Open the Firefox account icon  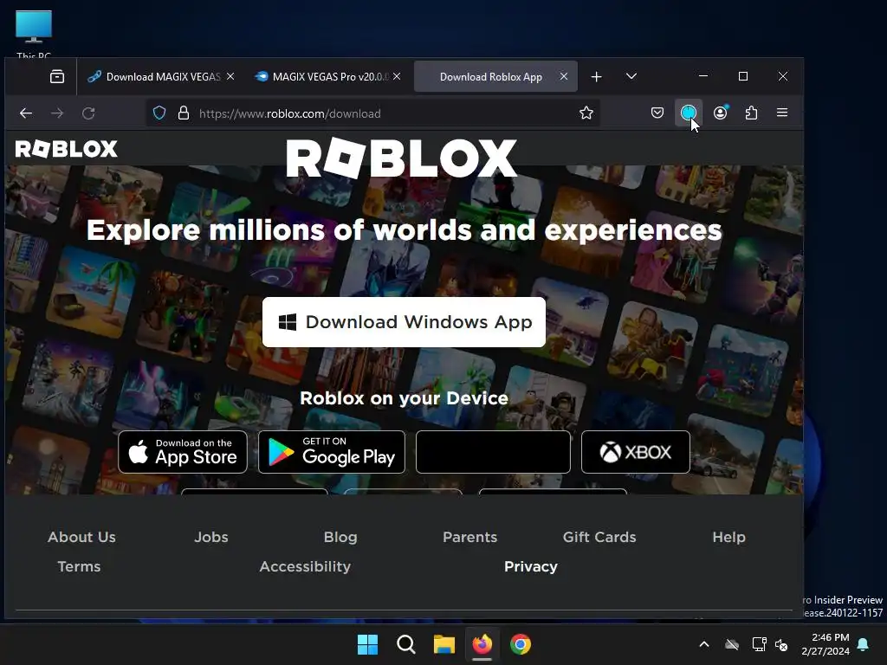coord(720,113)
